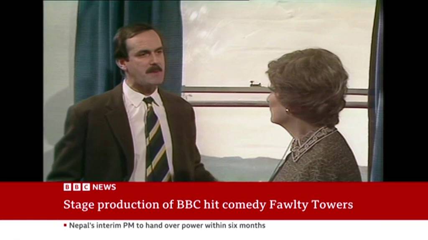428x240 pixels.
Task: Click the red square bullet before Nepal ticker
Action: (x=65, y=225)
